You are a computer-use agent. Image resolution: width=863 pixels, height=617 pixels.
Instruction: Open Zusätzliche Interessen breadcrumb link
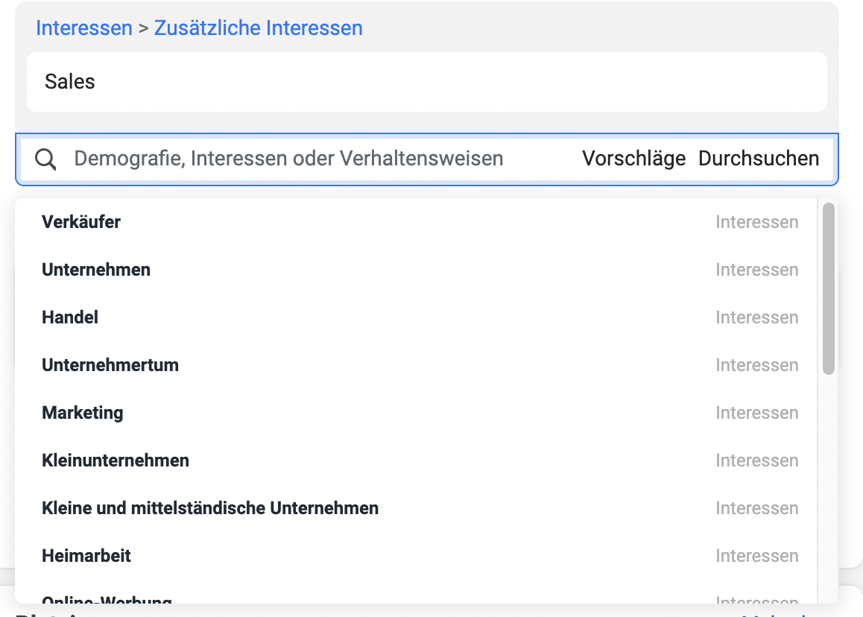click(x=258, y=28)
